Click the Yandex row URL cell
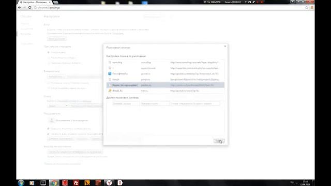The image size is (331, 186). point(192,85)
